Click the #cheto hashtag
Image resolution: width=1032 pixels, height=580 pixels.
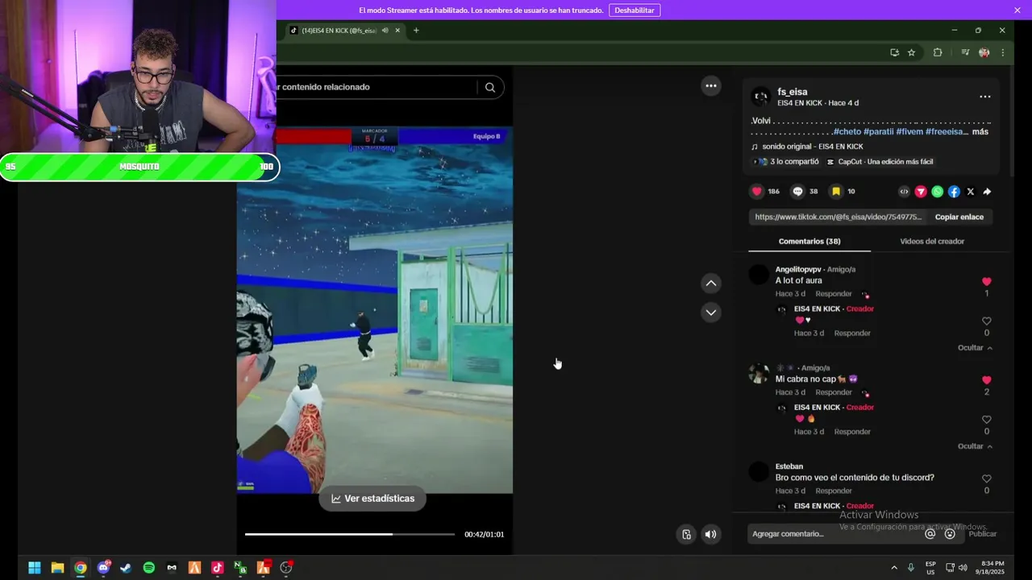tap(847, 132)
